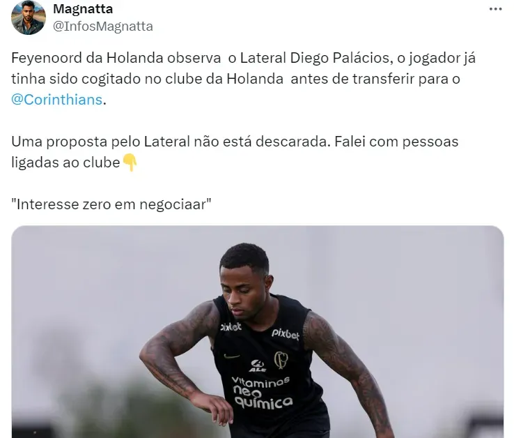The height and width of the screenshot is (438, 514).
Task: Click the pointing-down hand emoji
Action: coord(130,163)
